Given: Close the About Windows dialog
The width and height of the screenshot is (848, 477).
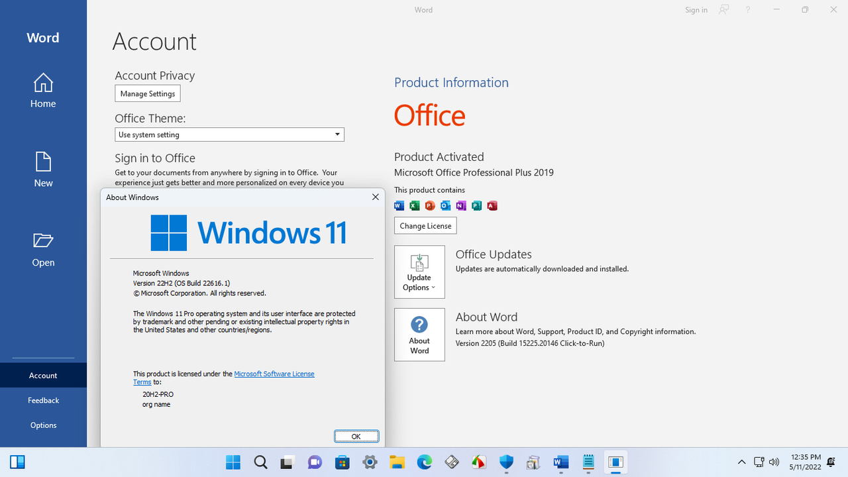Looking at the screenshot, I should click(376, 197).
